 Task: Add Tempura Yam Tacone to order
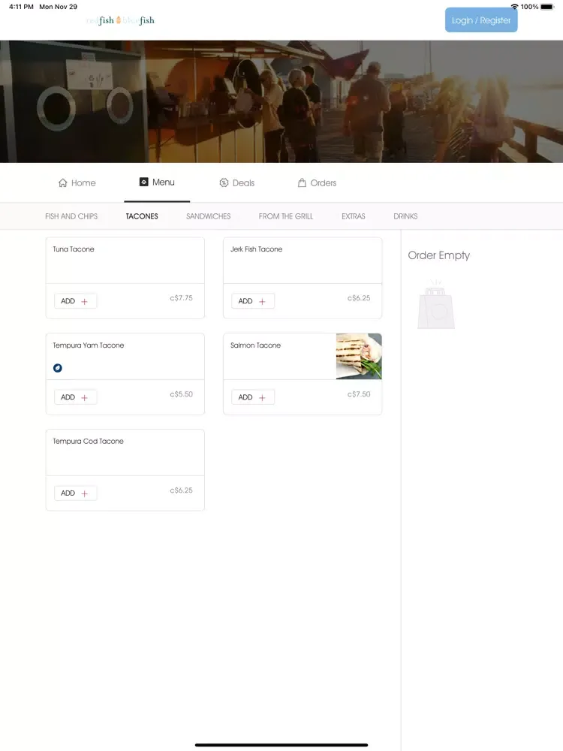click(x=75, y=397)
